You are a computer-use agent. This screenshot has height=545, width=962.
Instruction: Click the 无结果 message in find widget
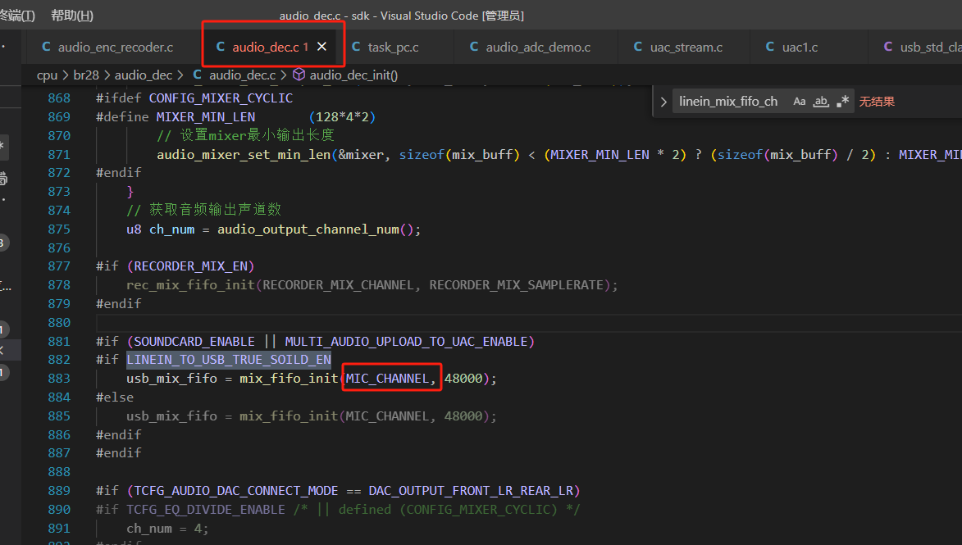876,102
